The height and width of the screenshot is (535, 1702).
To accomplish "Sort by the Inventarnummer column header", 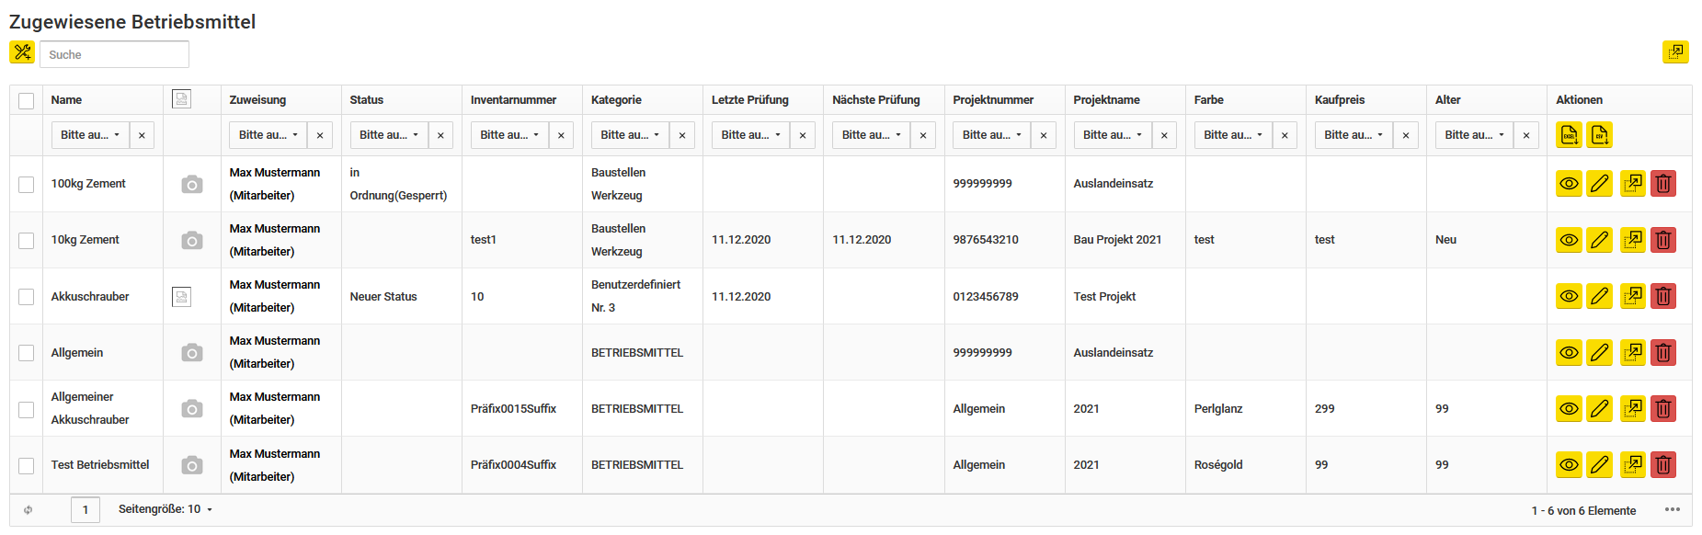I will 513,100.
